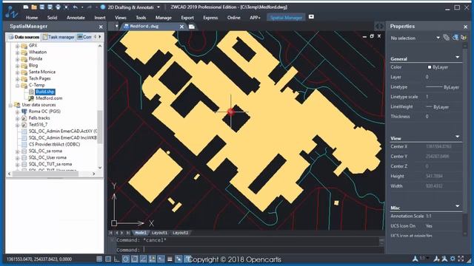This screenshot has width=474, height=266.
Task: Click the Undo arrow icon
Action: click(x=76, y=7)
